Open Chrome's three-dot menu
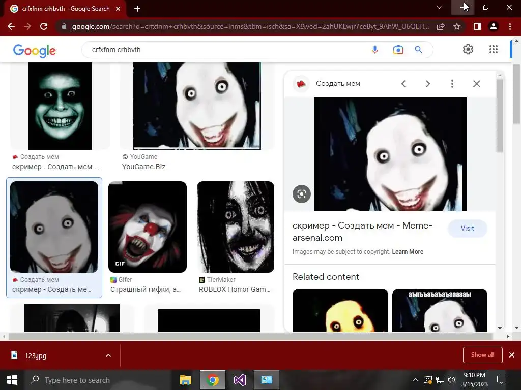The width and height of the screenshot is (521, 390). pos(510,26)
